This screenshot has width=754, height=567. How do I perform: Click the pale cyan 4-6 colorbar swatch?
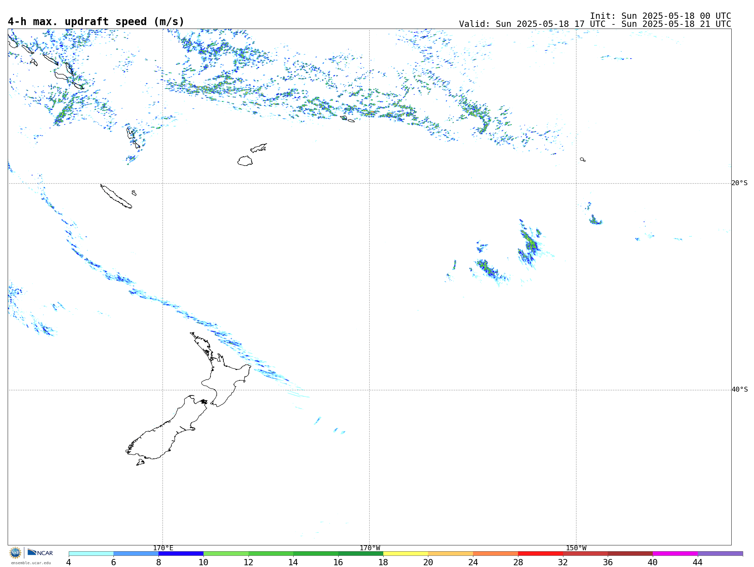coord(91,554)
